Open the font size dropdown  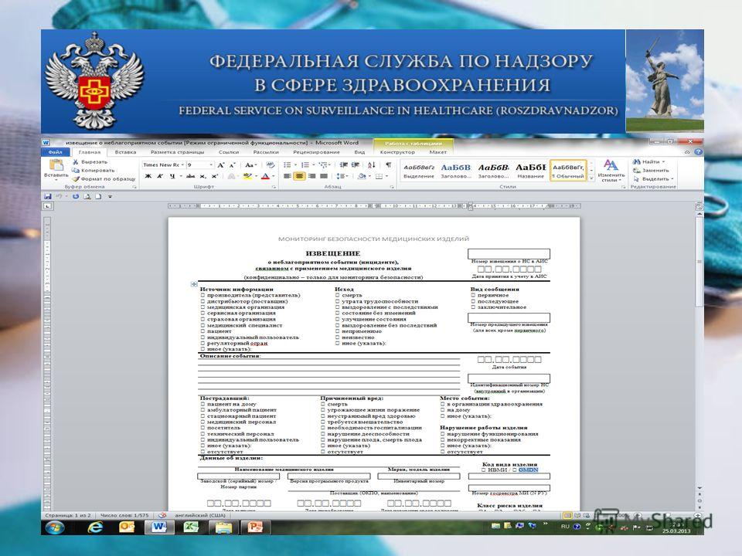click(x=210, y=165)
